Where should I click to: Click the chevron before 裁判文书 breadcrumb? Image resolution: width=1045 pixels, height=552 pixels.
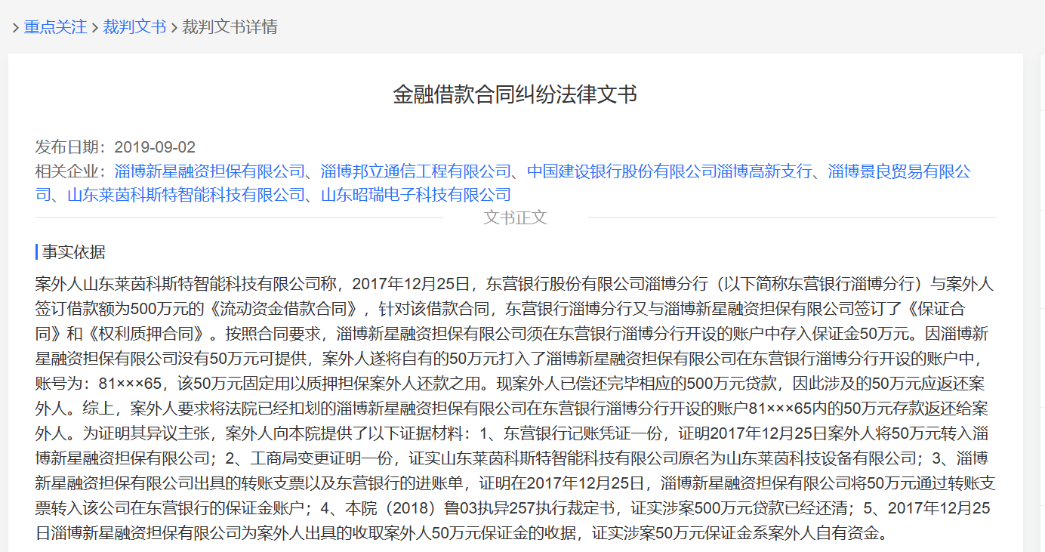(x=95, y=28)
